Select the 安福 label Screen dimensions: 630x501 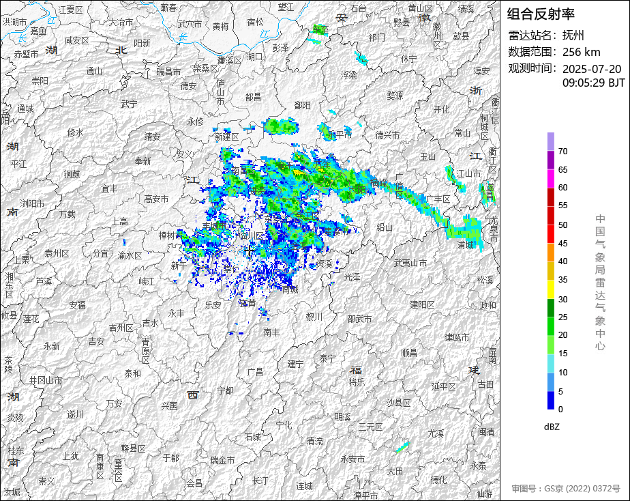77,305
